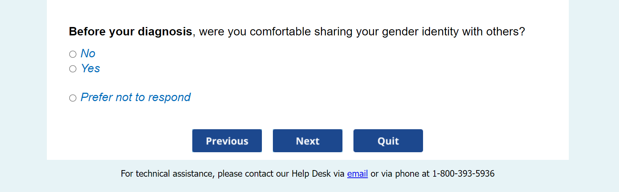Click the "For technical assistance" footer text
This screenshot has height=192, width=619.
pyautogui.click(x=167, y=174)
